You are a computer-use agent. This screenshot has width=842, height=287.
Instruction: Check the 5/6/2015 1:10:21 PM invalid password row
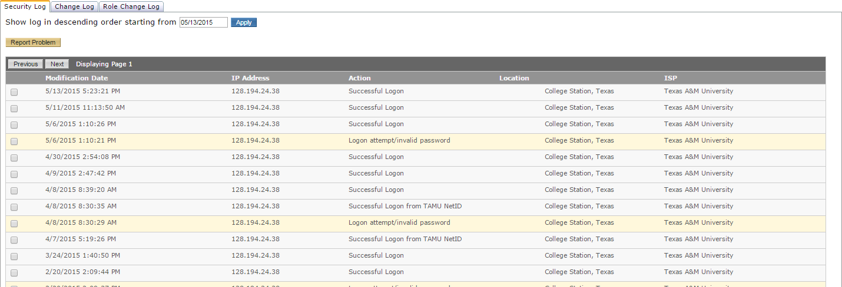[14, 141]
